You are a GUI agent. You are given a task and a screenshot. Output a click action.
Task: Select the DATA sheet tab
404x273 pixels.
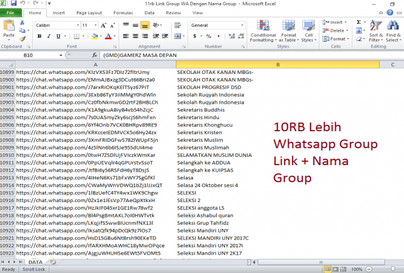pyautogui.click(x=35, y=262)
